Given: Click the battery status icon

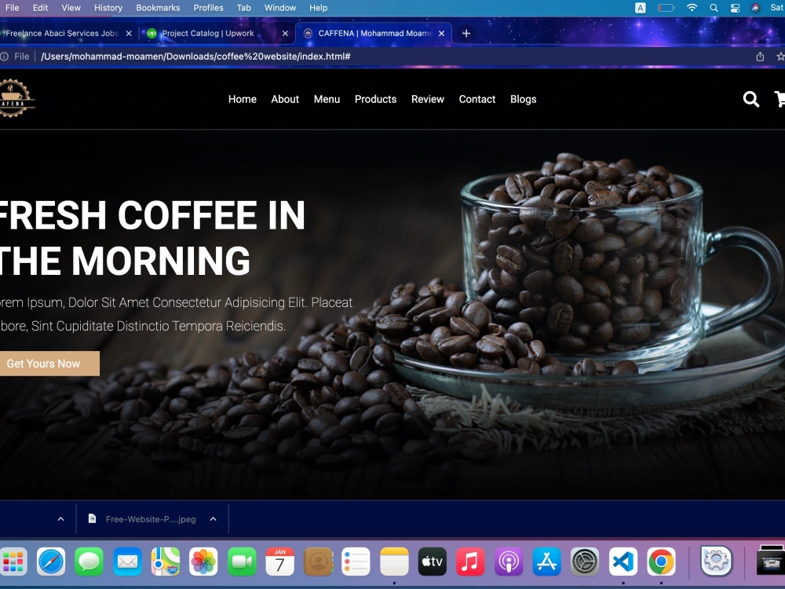Looking at the screenshot, I should pyautogui.click(x=666, y=8).
